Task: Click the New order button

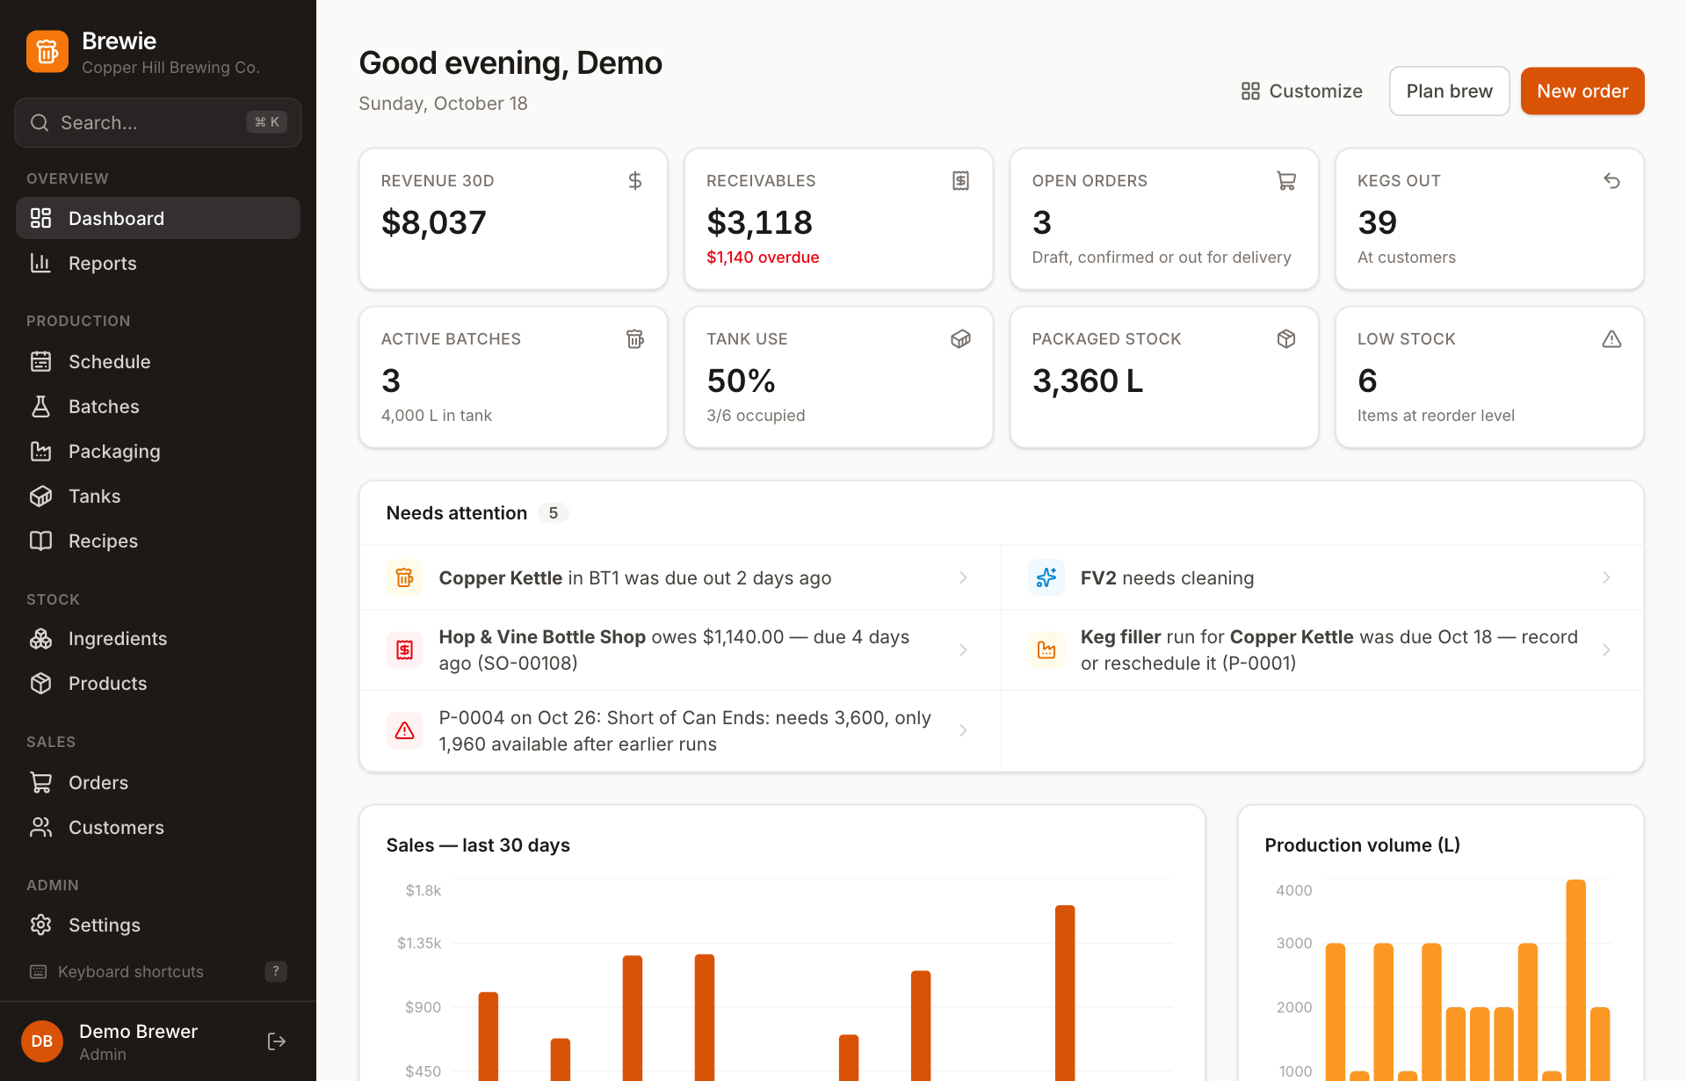Action: pyautogui.click(x=1582, y=91)
